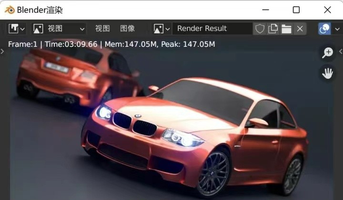
Task: Minimize the Blender渲染 window
Action: point(265,10)
